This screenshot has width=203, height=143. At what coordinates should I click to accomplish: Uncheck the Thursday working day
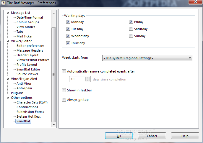[68, 43]
